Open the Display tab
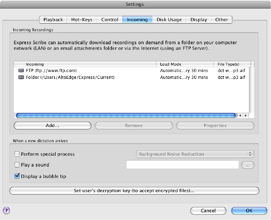This screenshot has height=220, width=271. pyautogui.click(x=199, y=20)
